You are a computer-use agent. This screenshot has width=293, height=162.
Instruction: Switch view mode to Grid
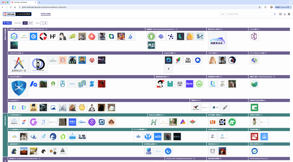25,23
